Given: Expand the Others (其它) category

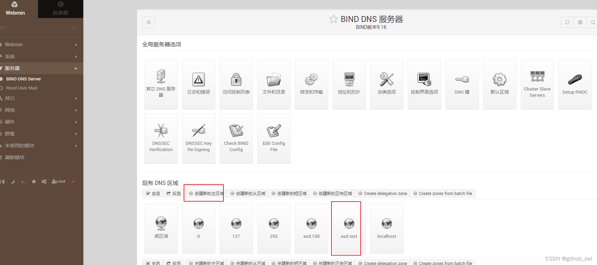Looking at the screenshot, I should tap(41, 98).
